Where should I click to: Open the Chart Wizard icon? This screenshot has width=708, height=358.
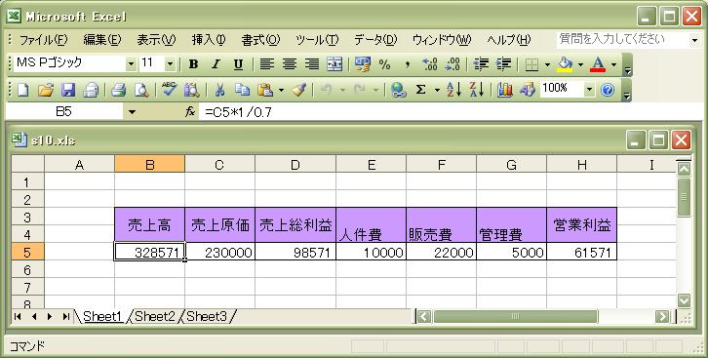(505, 90)
